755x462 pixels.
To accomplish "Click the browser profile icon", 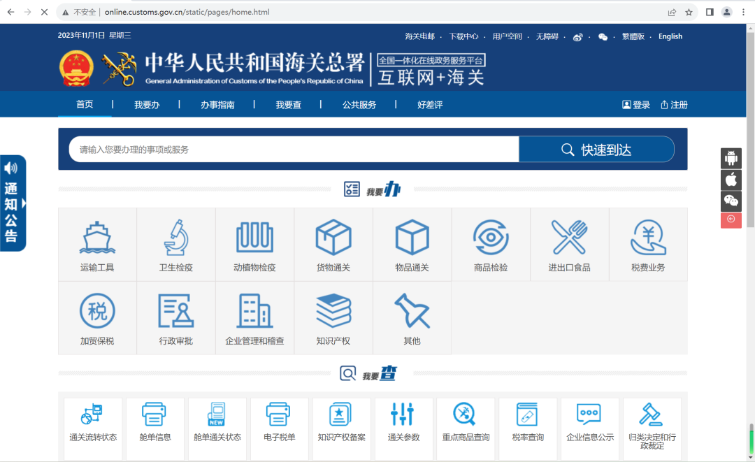I will coord(726,12).
